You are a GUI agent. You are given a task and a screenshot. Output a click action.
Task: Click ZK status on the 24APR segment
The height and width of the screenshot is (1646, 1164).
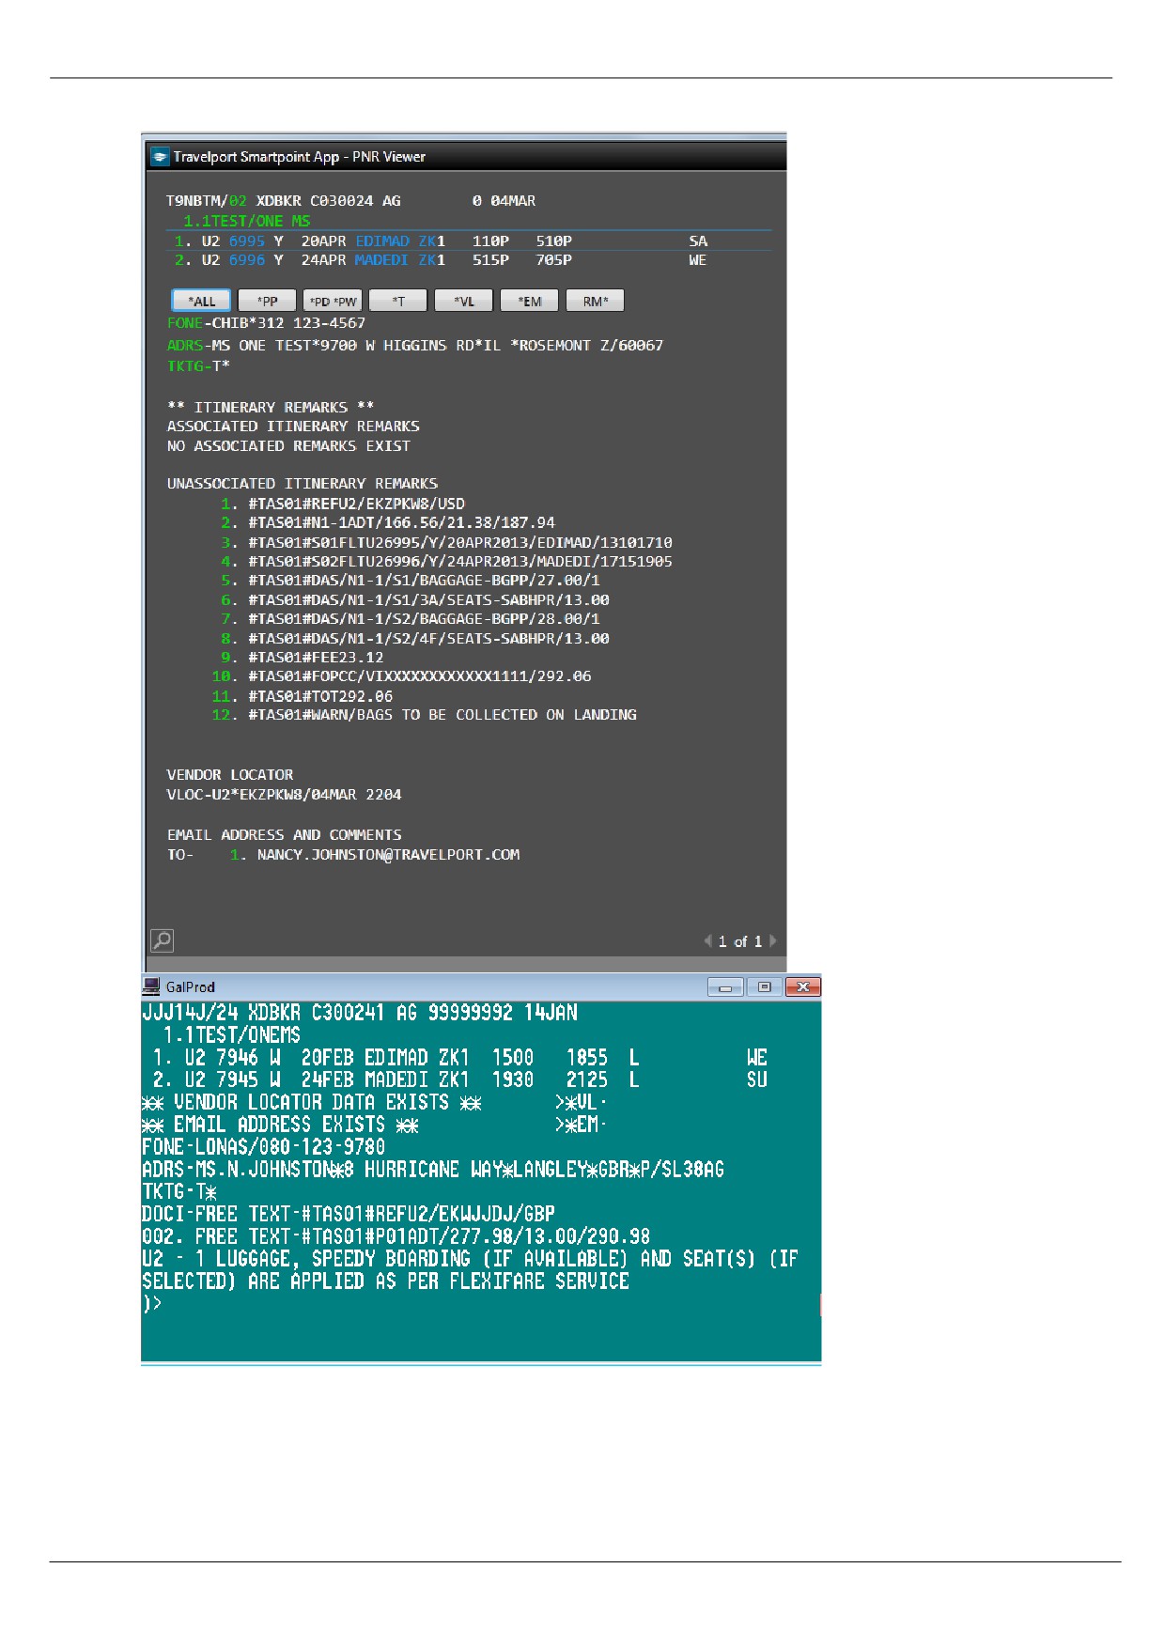[x=427, y=260]
